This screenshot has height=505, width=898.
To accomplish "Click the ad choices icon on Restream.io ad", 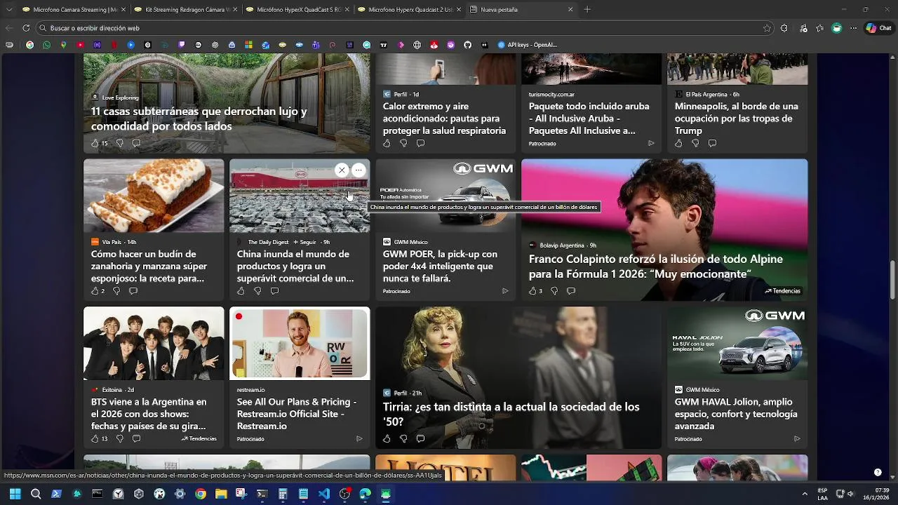I will 359,439.
